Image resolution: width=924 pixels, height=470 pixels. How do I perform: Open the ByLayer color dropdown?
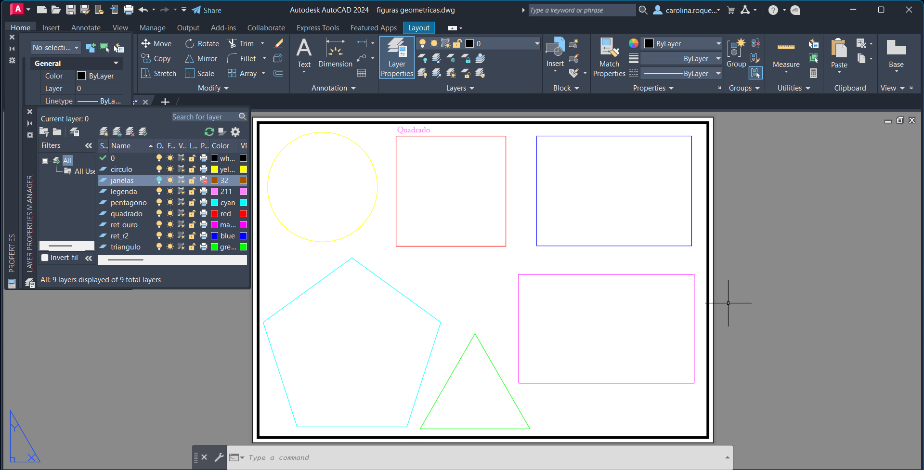coord(718,44)
